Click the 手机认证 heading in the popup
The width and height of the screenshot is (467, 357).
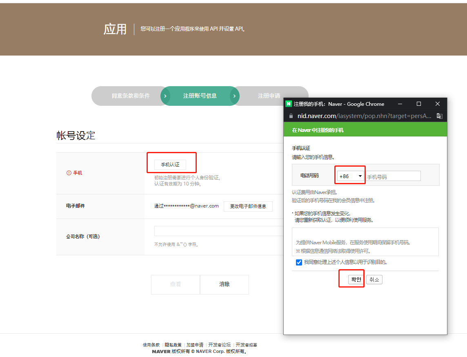coord(301,148)
